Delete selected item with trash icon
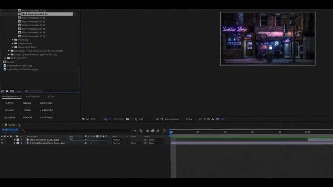The height and width of the screenshot is (187, 333). coord(27,91)
